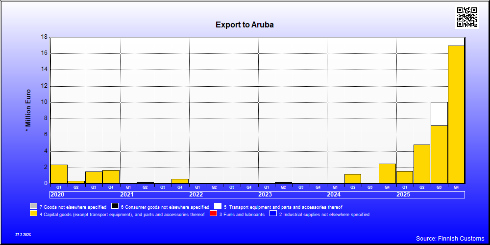Select the white segment of 2025 Q3 bar
The image size is (490, 245).
439,114
